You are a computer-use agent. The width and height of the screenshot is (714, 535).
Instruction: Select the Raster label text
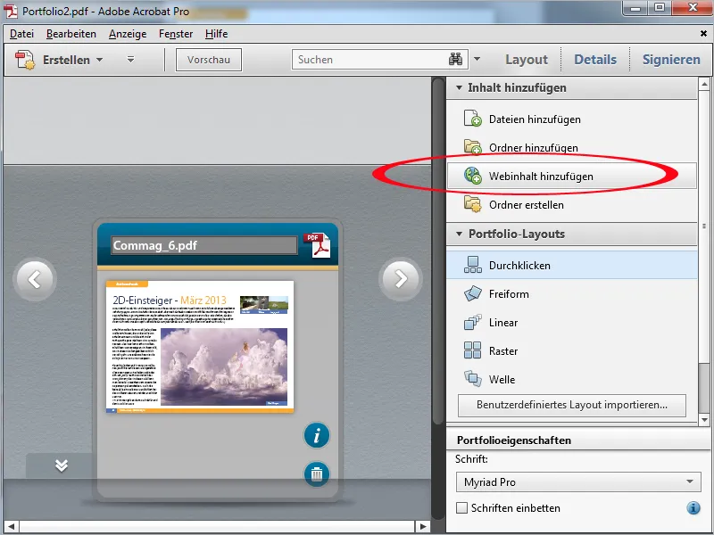tap(503, 350)
